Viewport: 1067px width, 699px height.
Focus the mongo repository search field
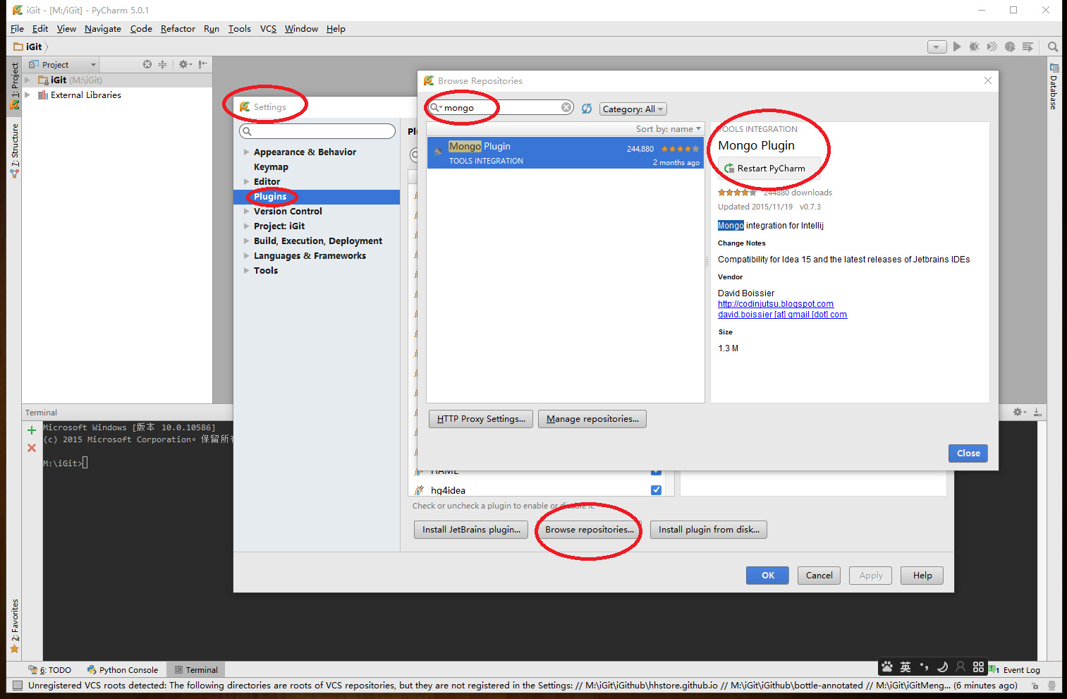pyautogui.click(x=501, y=108)
